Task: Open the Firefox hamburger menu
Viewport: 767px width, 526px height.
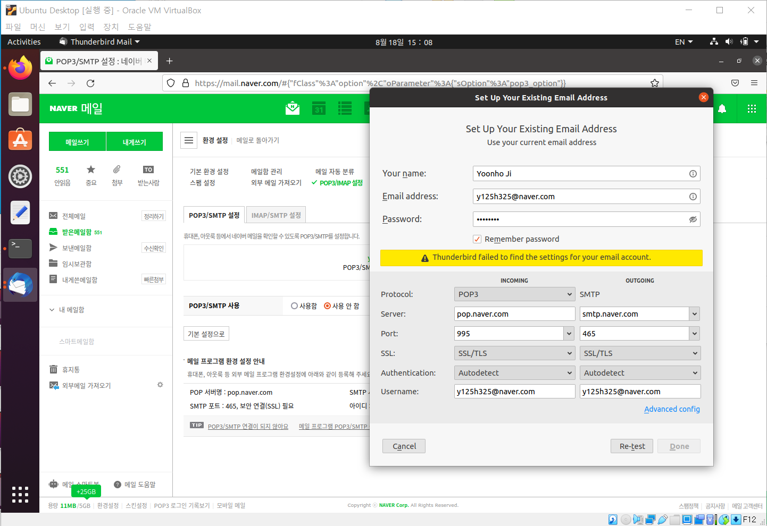Action: pos(754,83)
